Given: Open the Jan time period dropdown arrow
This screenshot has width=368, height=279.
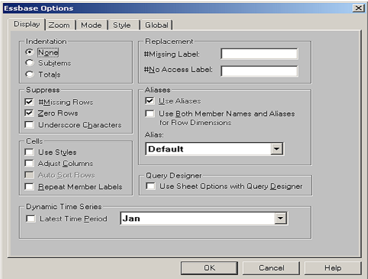Looking at the screenshot, I should point(281,218).
